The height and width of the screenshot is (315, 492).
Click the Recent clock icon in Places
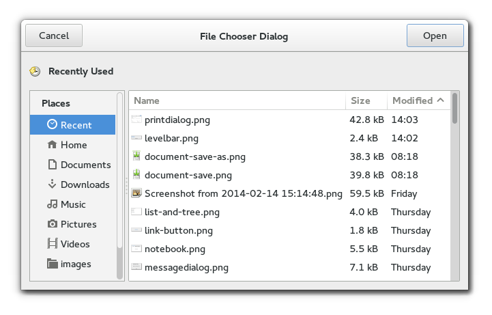tap(52, 125)
